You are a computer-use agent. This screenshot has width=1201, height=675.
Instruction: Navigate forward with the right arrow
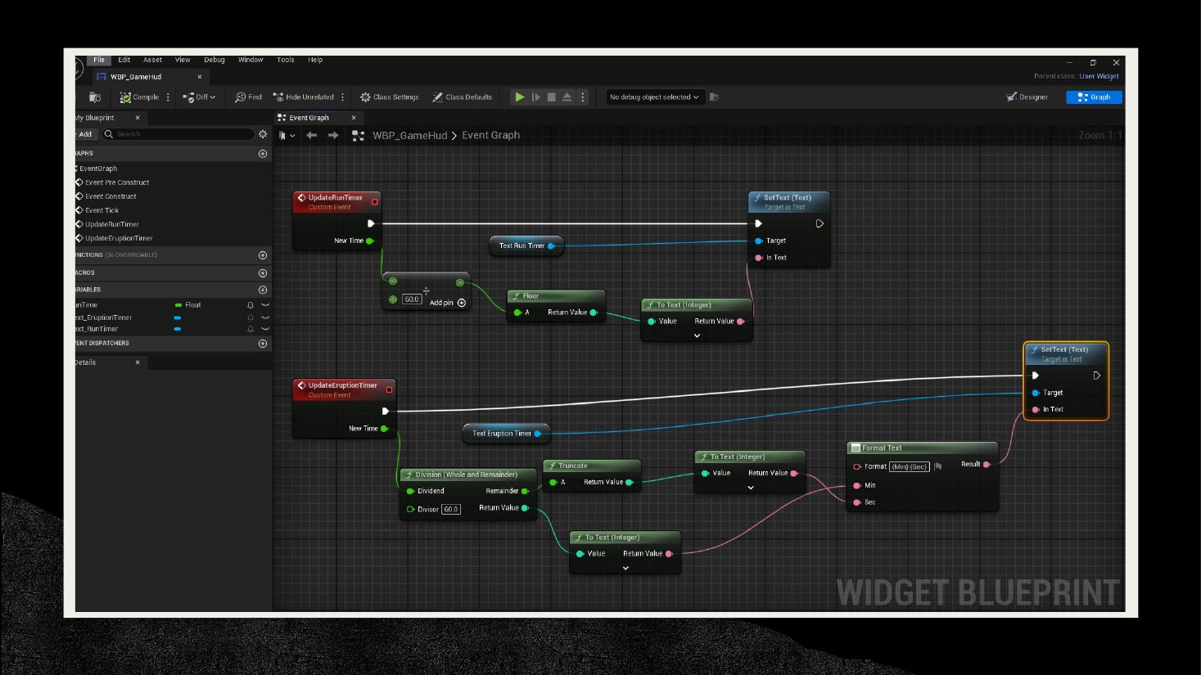pyautogui.click(x=333, y=136)
